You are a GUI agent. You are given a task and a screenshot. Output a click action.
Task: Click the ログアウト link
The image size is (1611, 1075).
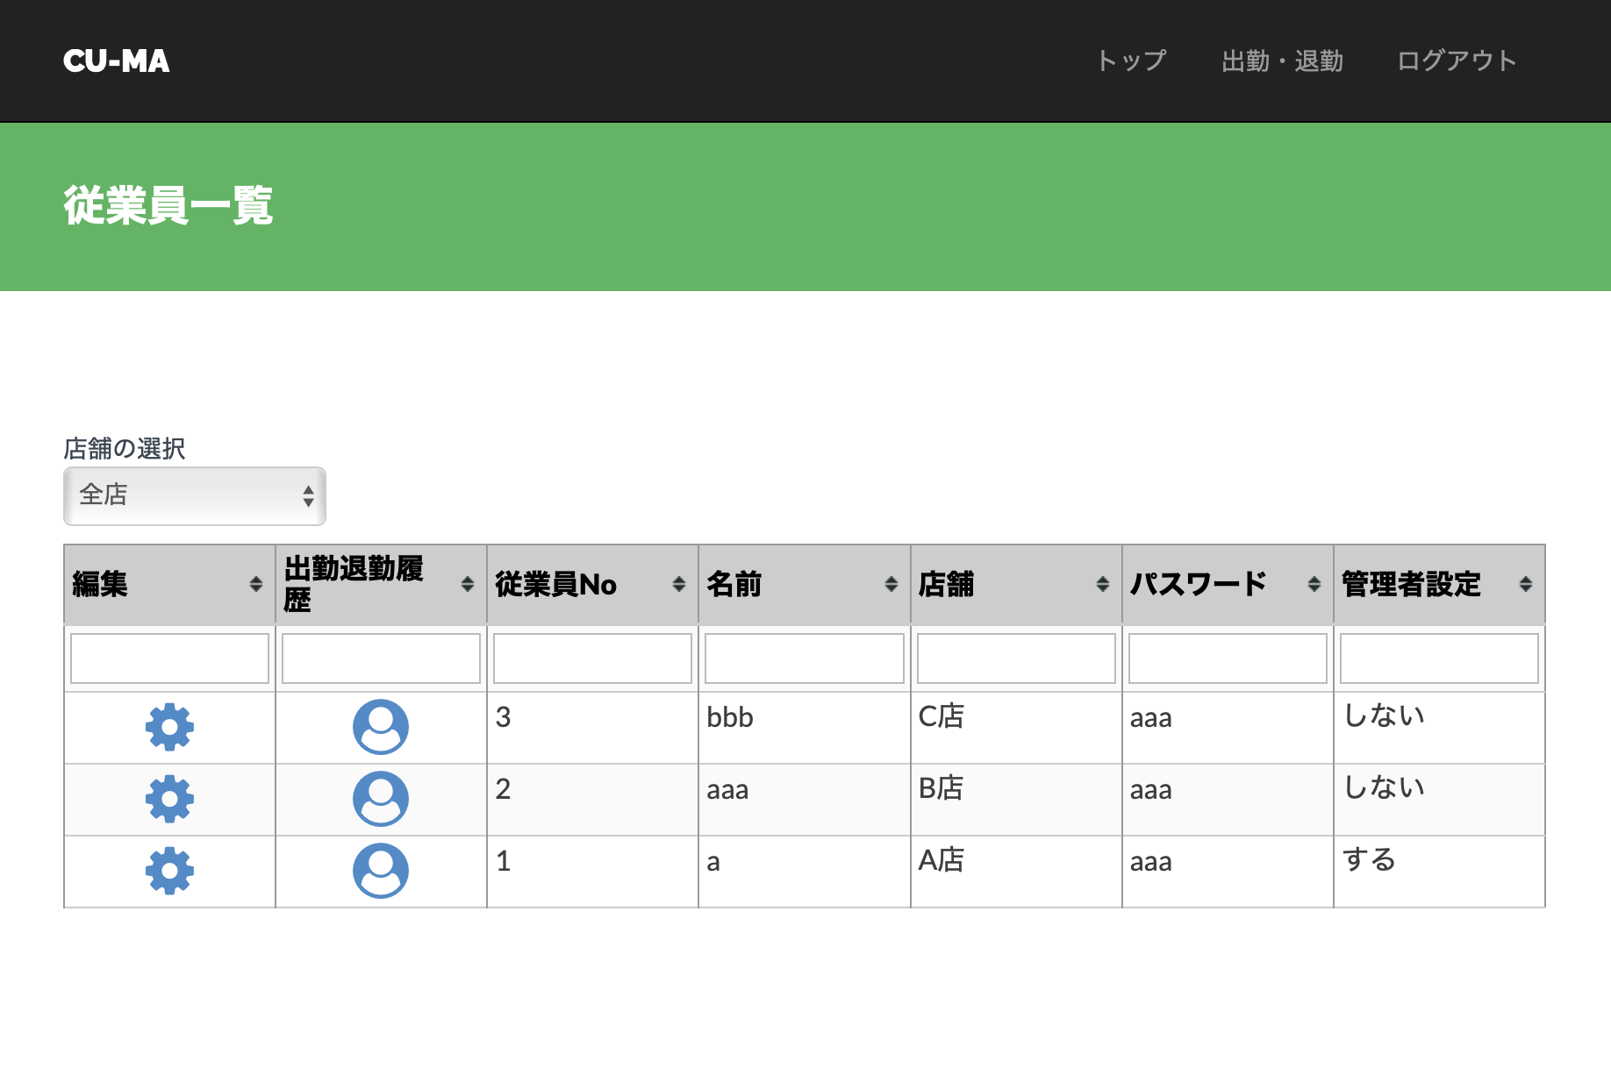(1457, 61)
